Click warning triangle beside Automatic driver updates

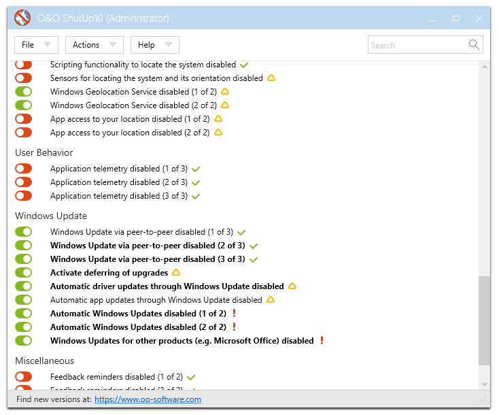(x=292, y=286)
